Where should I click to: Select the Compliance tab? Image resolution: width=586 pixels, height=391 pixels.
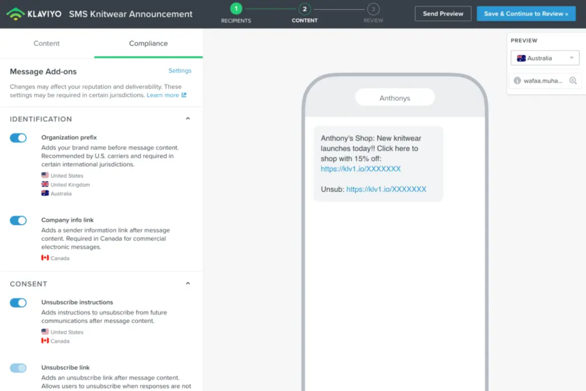tap(148, 44)
